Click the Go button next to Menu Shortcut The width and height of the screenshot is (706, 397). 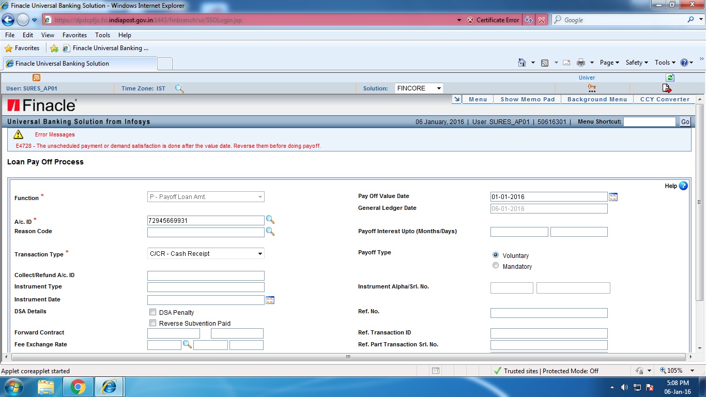(x=685, y=121)
